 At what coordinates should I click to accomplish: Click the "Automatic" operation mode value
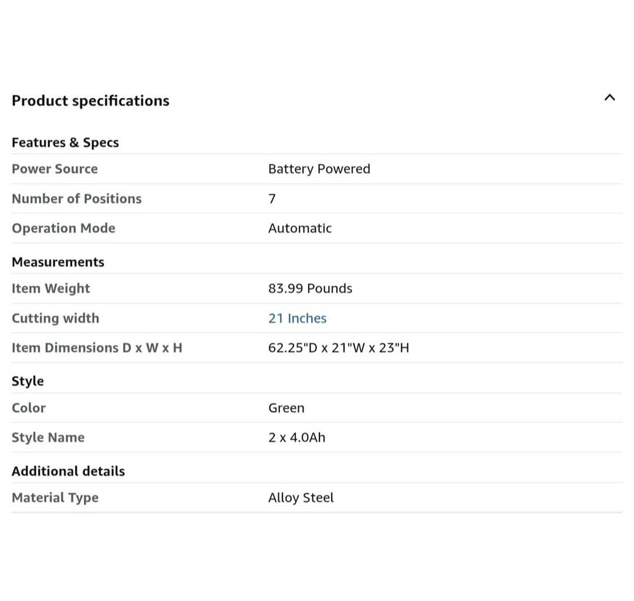tap(299, 228)
